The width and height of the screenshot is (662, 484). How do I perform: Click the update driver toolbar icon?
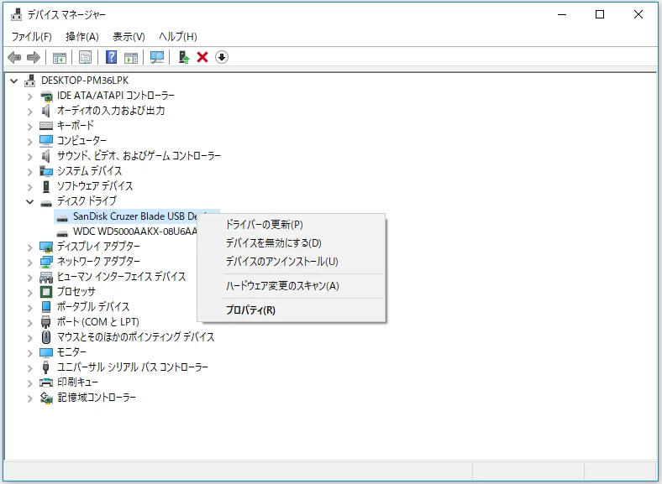coord(183,57)
